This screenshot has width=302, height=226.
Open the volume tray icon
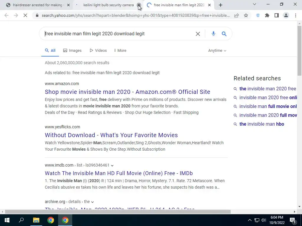tap(264, 220)
